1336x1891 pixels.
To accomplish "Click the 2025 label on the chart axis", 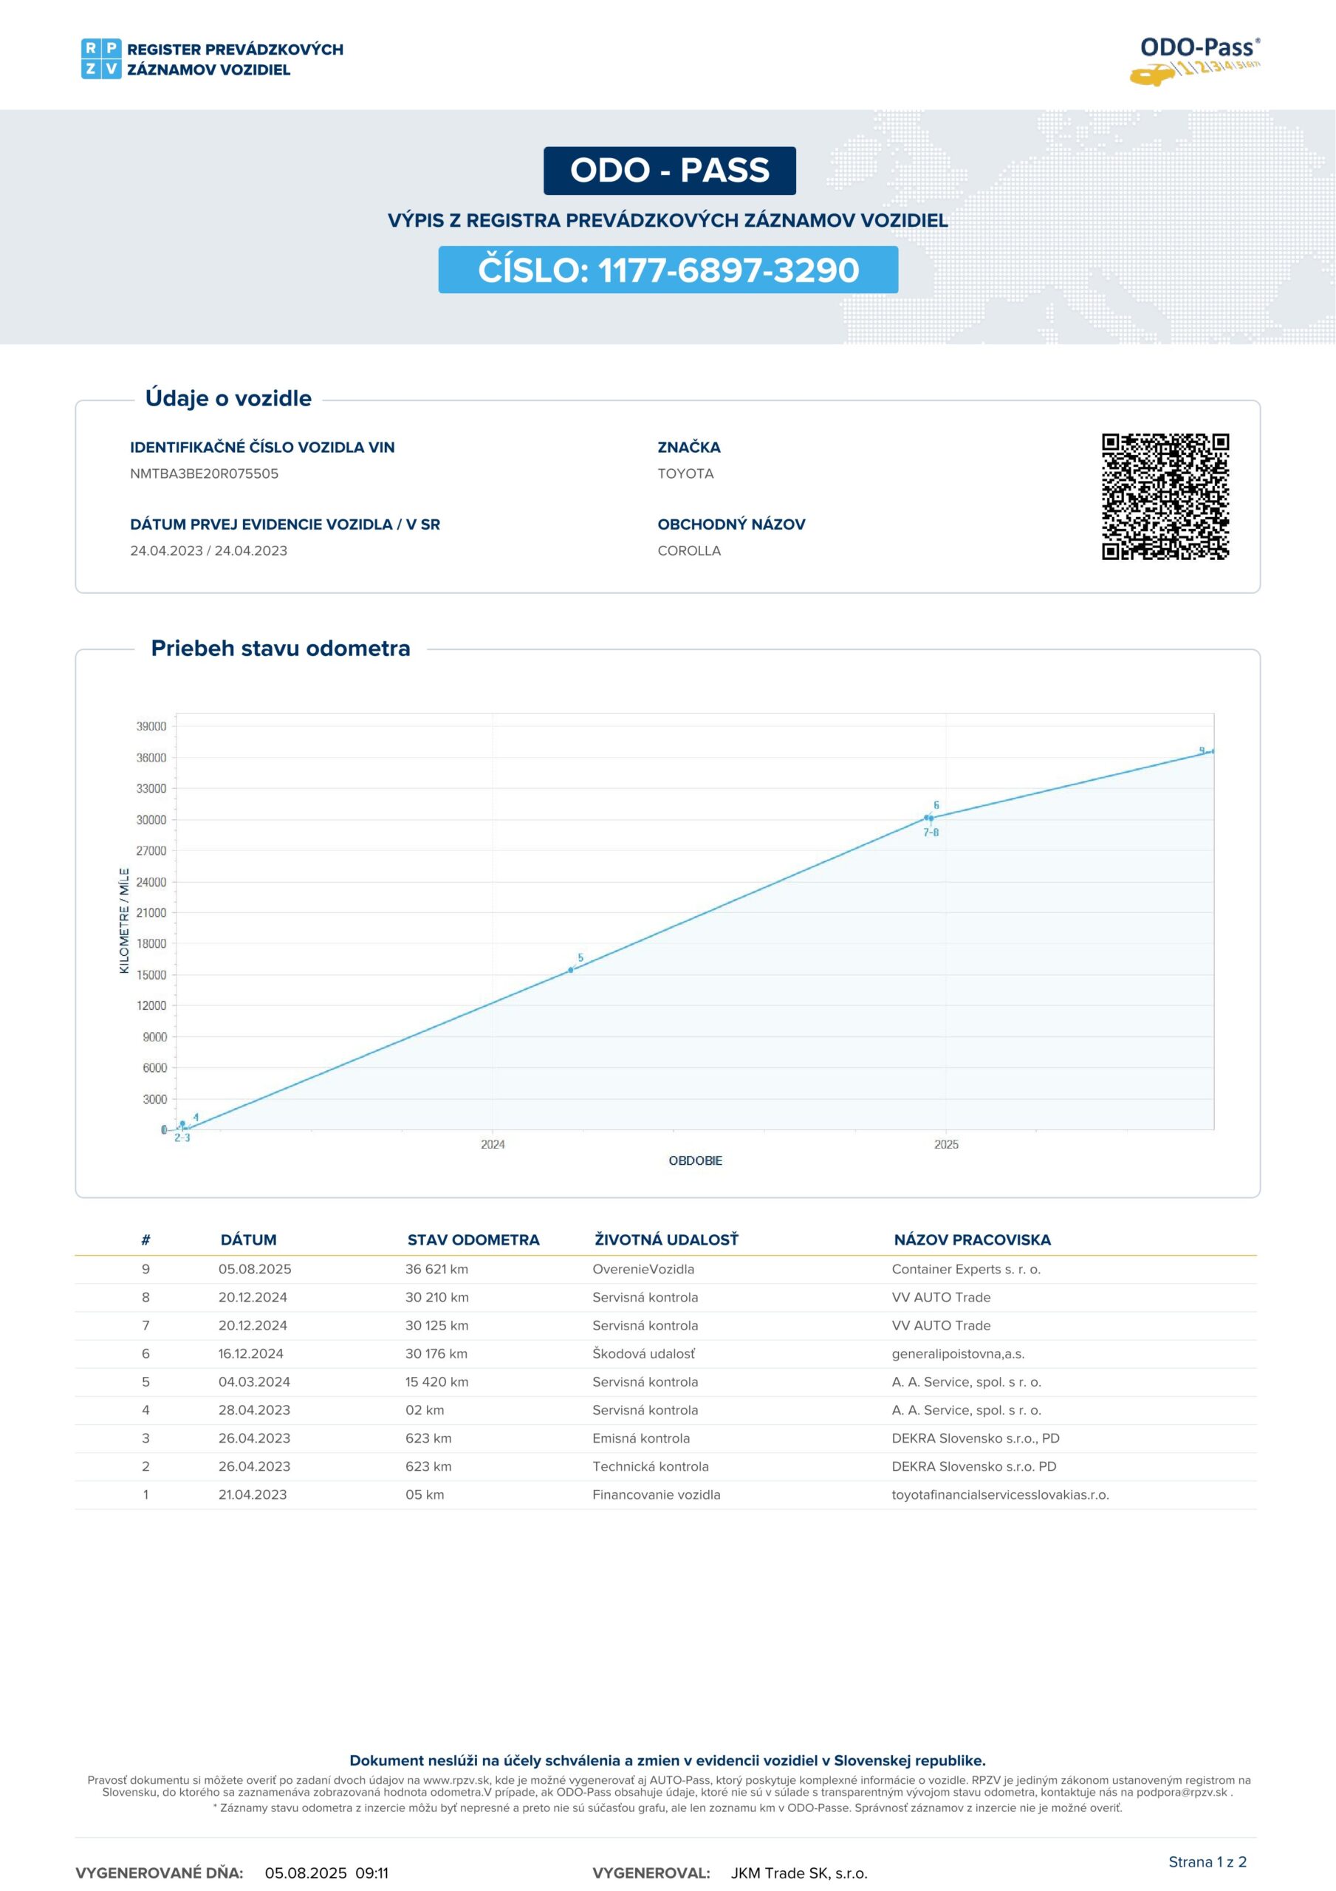I will point(945,1144).
